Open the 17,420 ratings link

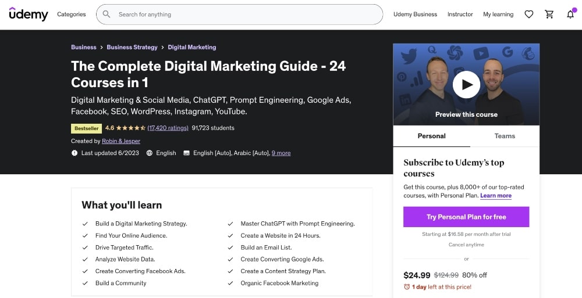[x=168, y=128]
